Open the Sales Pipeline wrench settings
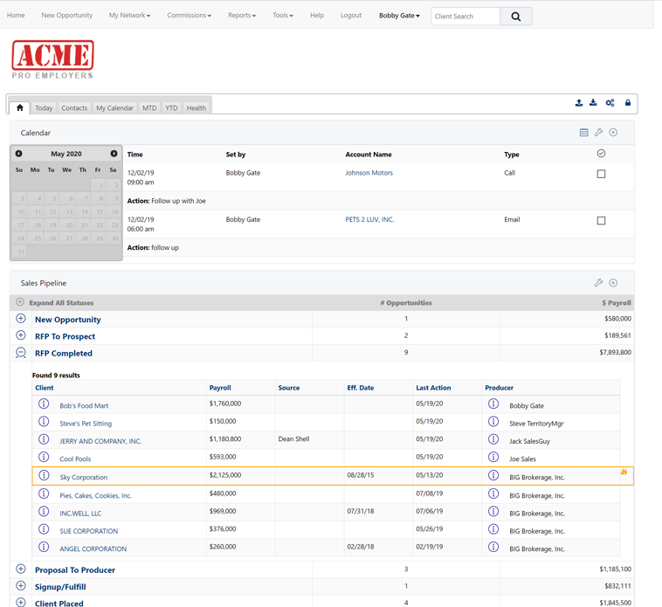Screen dimensions: 662x607 [x=598, y=283]
